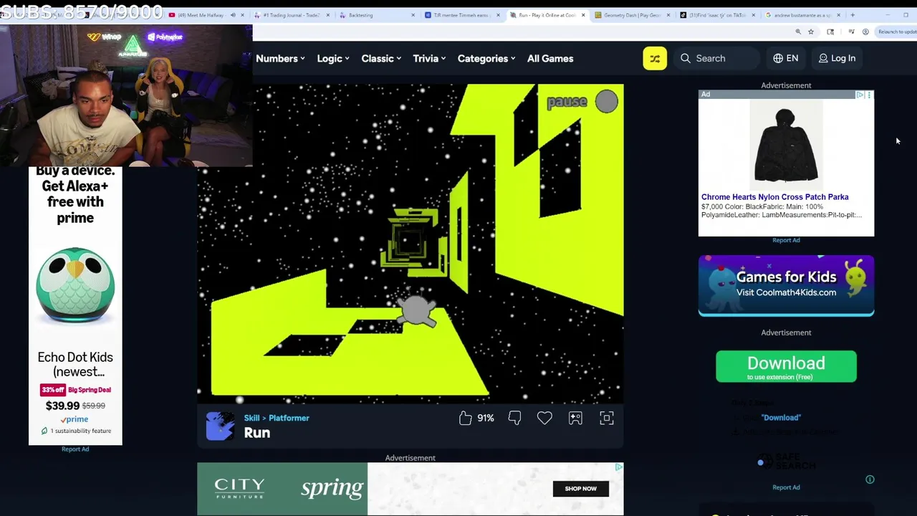Click Report Ad under the parka ad
Screen dimensions: 917x516
786,241
